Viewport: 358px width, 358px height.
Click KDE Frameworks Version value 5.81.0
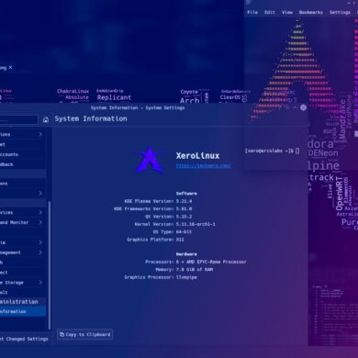tap(184, 208)
